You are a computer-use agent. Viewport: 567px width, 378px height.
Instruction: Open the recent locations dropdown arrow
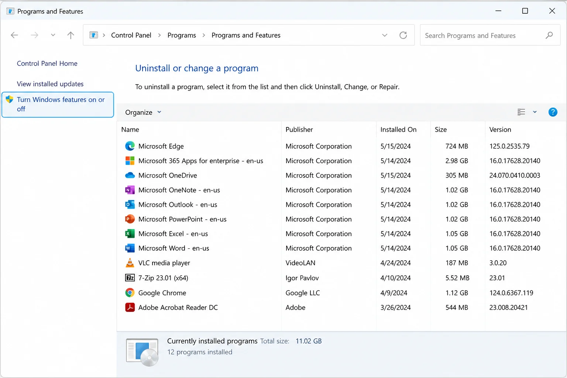point(53,35)
